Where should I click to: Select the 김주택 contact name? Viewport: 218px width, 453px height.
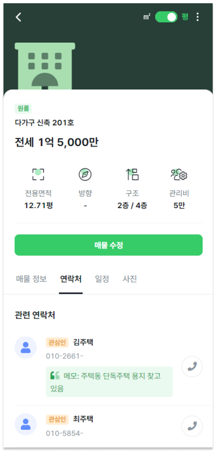coord(83,343)
